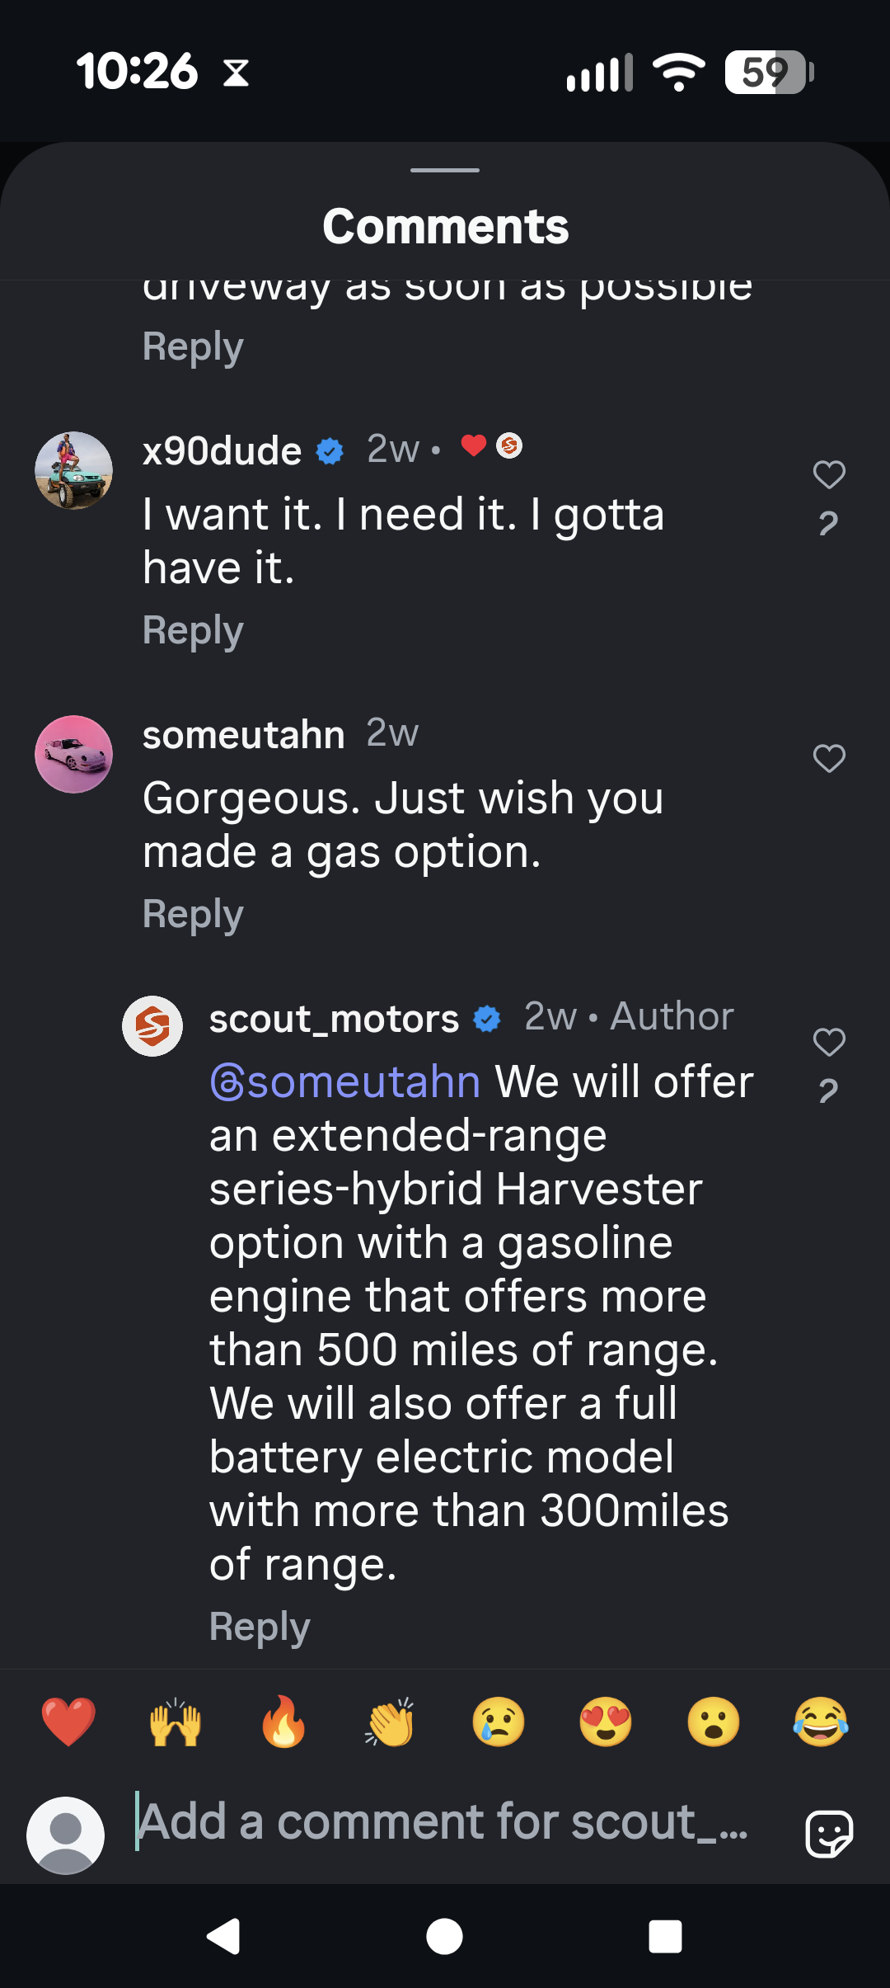Insert the fire emoji

(x=283, y=1722)
